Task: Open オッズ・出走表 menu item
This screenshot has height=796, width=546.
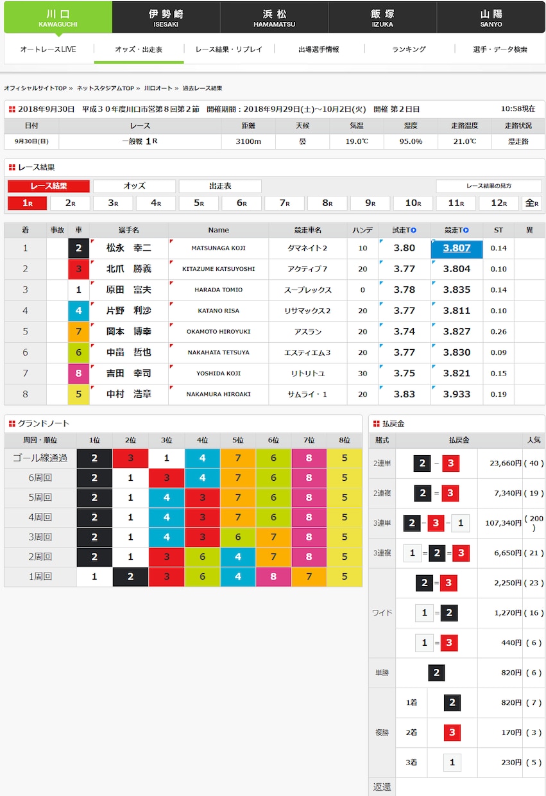Action: pos(139,49)
